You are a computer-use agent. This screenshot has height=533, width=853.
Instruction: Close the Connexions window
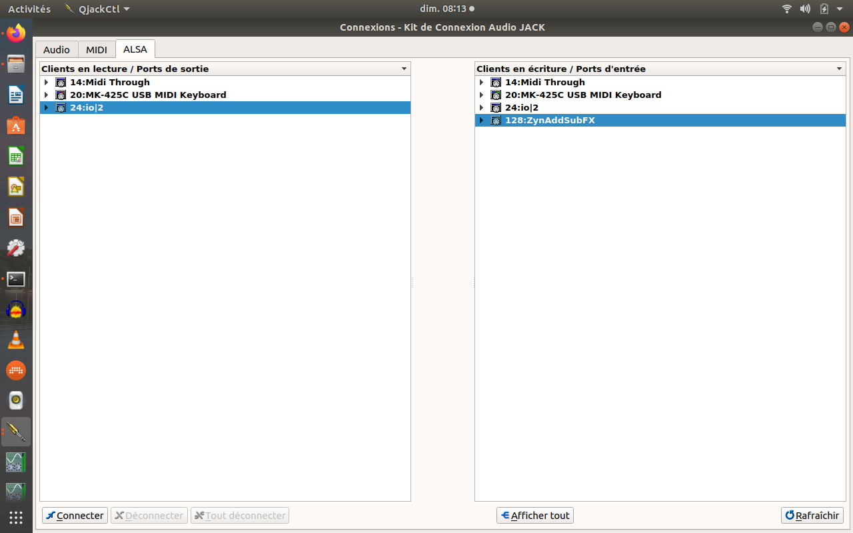844,27
